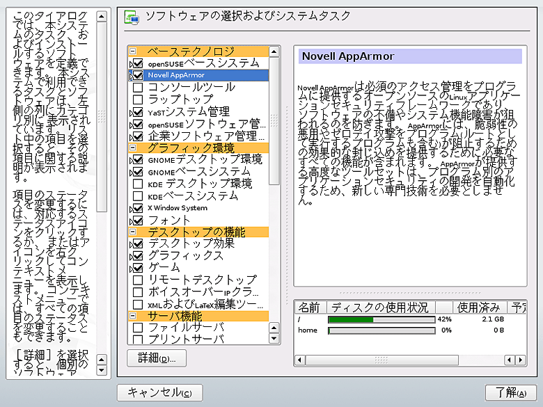This screenshot has width=543, height=407.
Task: Uncheck YaSTシステム管理 checkbox
Action: 138,112
